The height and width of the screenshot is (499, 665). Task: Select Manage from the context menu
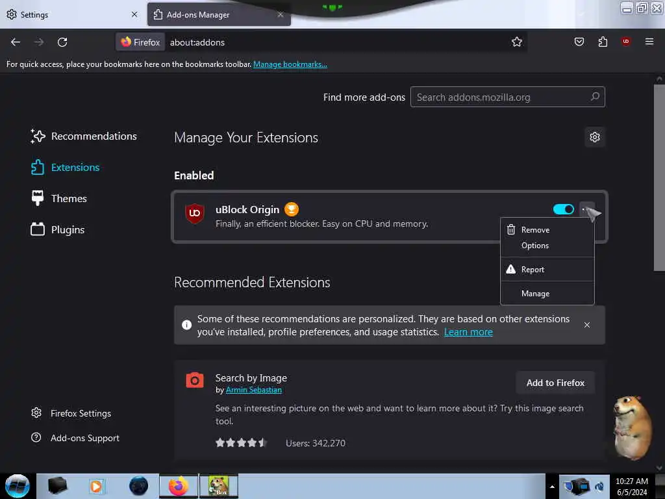tap(547, 294)
